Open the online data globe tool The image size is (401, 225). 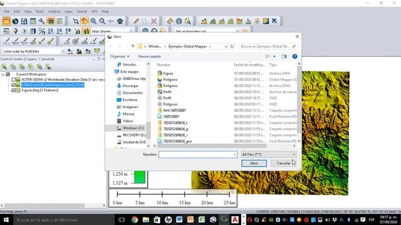(15, 21)
